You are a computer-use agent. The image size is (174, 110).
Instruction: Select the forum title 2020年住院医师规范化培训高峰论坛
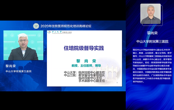click(x=66, y=26)
